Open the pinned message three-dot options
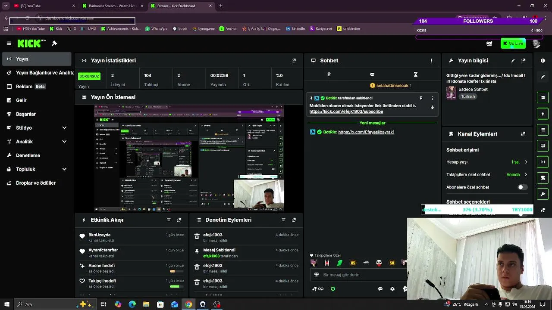The width and height of the screenshot is (552, 310). point(432,98)
